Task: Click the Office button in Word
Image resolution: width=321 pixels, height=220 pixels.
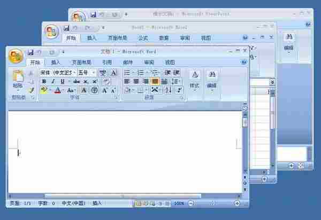Action: (16, 55)
